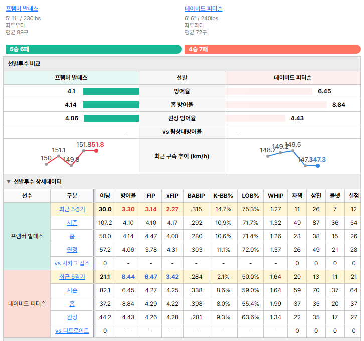
Task: Click the 원정 방어율 row label
Action: [x=182, y=118]
